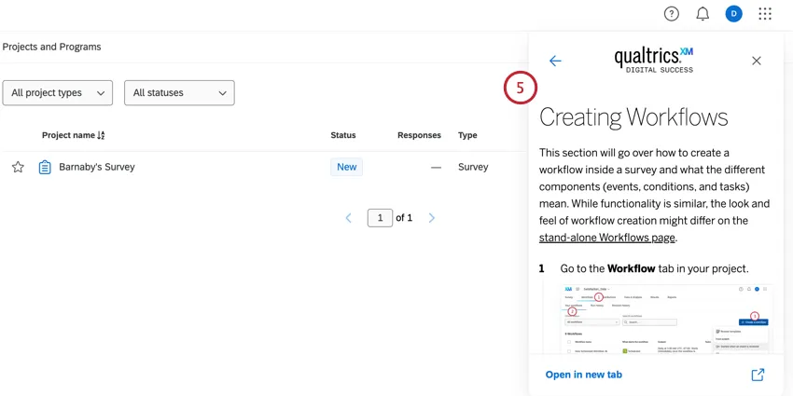
Task: Open the stand-alone Workflows page link
Action: [x=606, y=238]
